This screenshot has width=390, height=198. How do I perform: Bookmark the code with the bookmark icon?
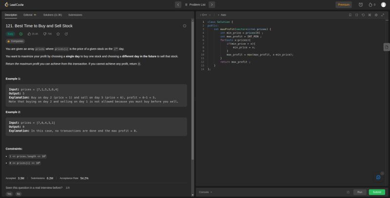(x=350, y=15)
